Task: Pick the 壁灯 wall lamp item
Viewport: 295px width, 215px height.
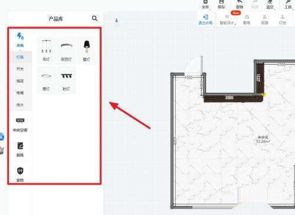Action: click(x=87, y=50)
